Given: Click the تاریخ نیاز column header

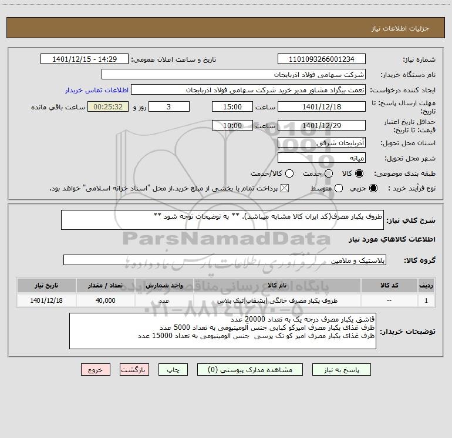Looking at the screenshot, I should [46, 285].
